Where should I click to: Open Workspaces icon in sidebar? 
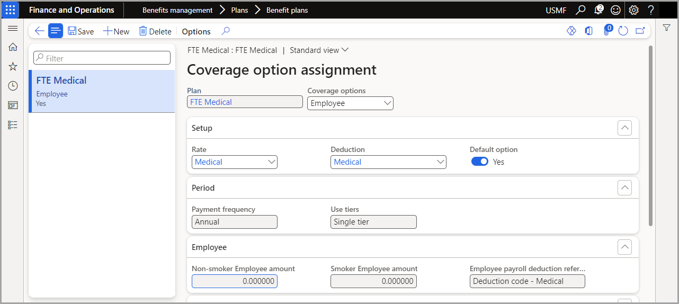tap(13, 105)
